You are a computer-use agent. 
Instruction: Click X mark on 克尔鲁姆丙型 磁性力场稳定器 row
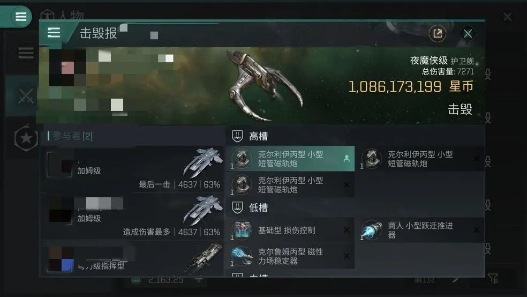347,256
